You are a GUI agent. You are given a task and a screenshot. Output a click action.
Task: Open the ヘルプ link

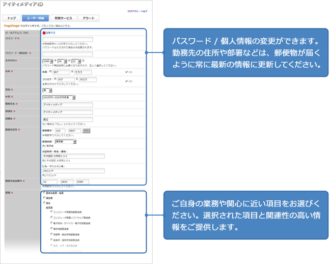coord(144,11)
